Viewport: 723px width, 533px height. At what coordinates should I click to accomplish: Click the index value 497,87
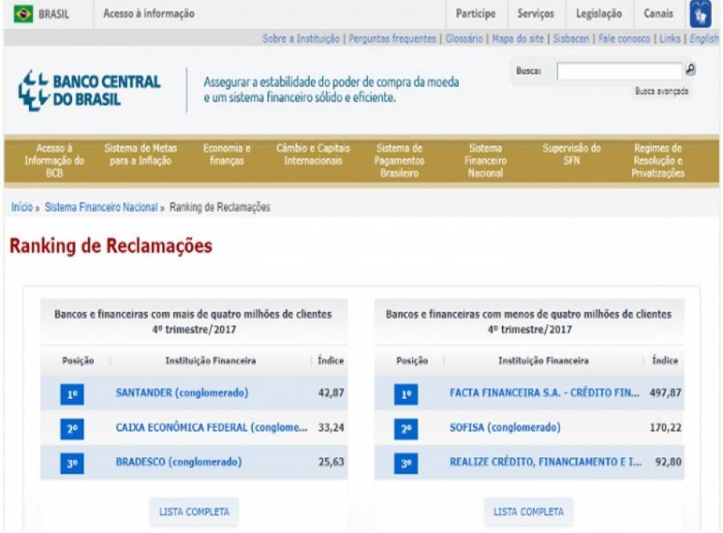pyautogui.click(x=665, y=392)
